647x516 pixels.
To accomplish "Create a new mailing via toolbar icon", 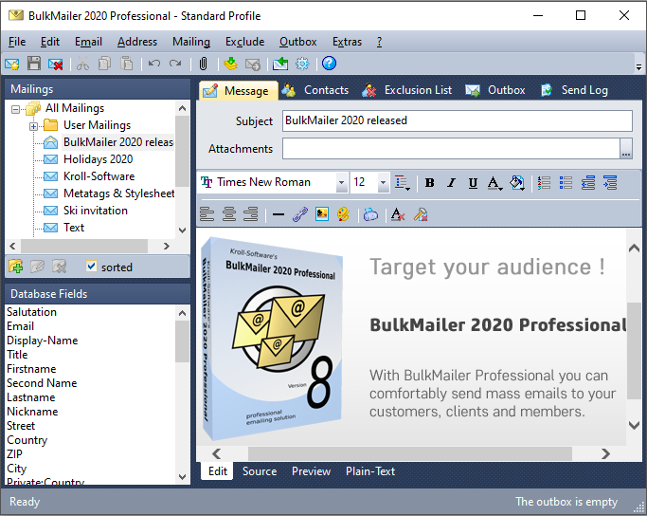I will 12,64.
